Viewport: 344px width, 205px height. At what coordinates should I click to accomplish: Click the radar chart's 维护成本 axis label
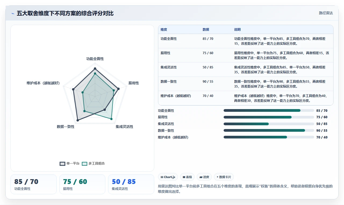(x=43, y=83)
